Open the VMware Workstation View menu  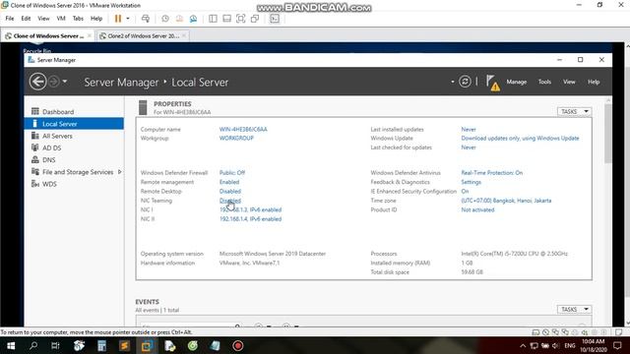point(43,19)
